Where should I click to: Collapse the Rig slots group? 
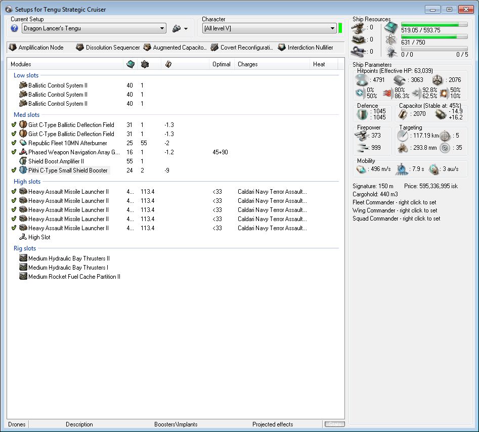point(25,248)
